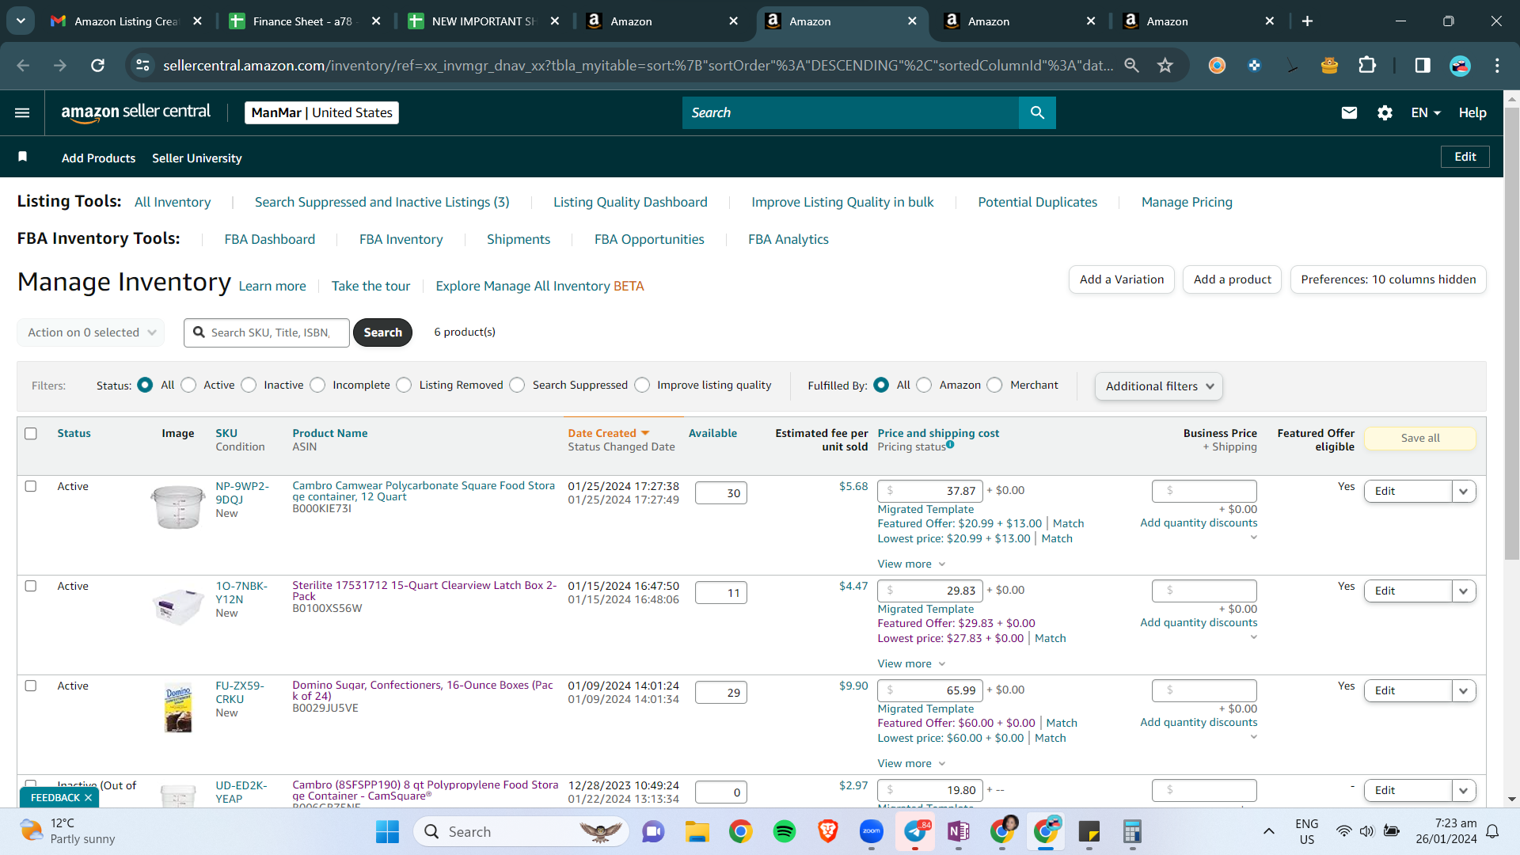This screenshot has width=1520, height=855.
Task: Open the Chrome side panel icon
Action: pyautogui.click(x=1423, y=65)
